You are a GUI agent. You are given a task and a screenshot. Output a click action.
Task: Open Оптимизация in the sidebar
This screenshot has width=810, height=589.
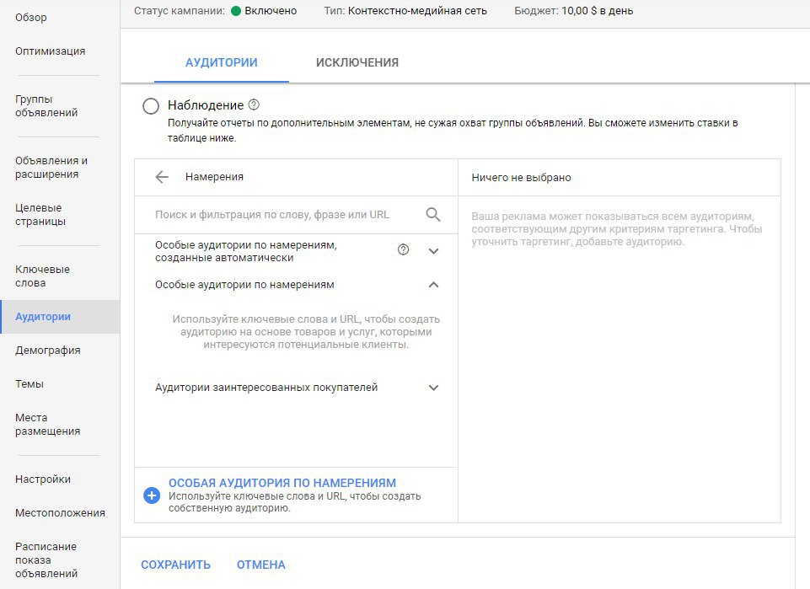[50, 51]
